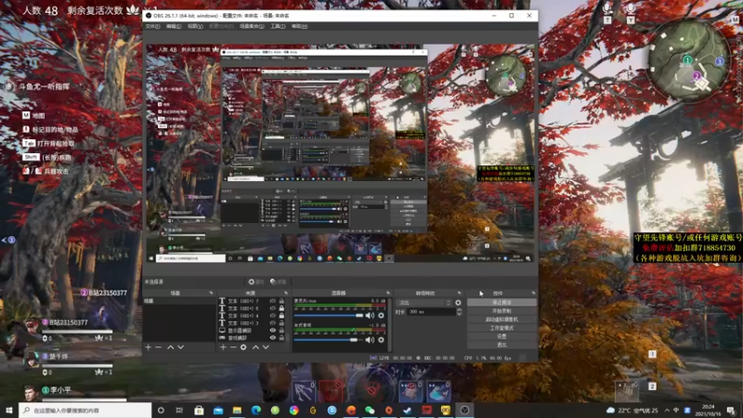This screenshot has width=743, height=418.
Task: Open Task View on the taskbar
Action: (179, 410)
